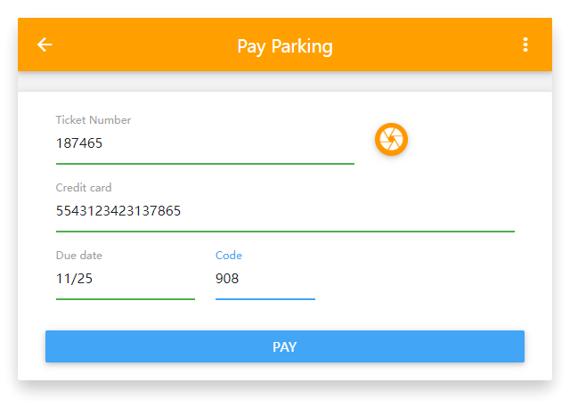Place cursor in ticket value 187465

click(79, 143)
